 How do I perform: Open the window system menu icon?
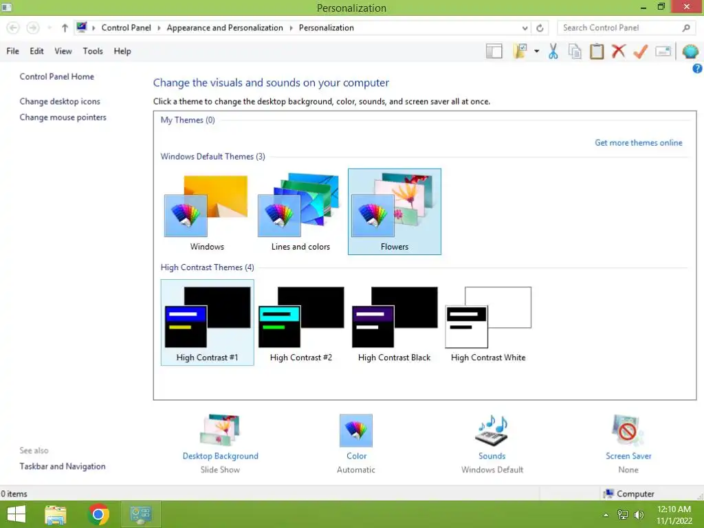7,7
